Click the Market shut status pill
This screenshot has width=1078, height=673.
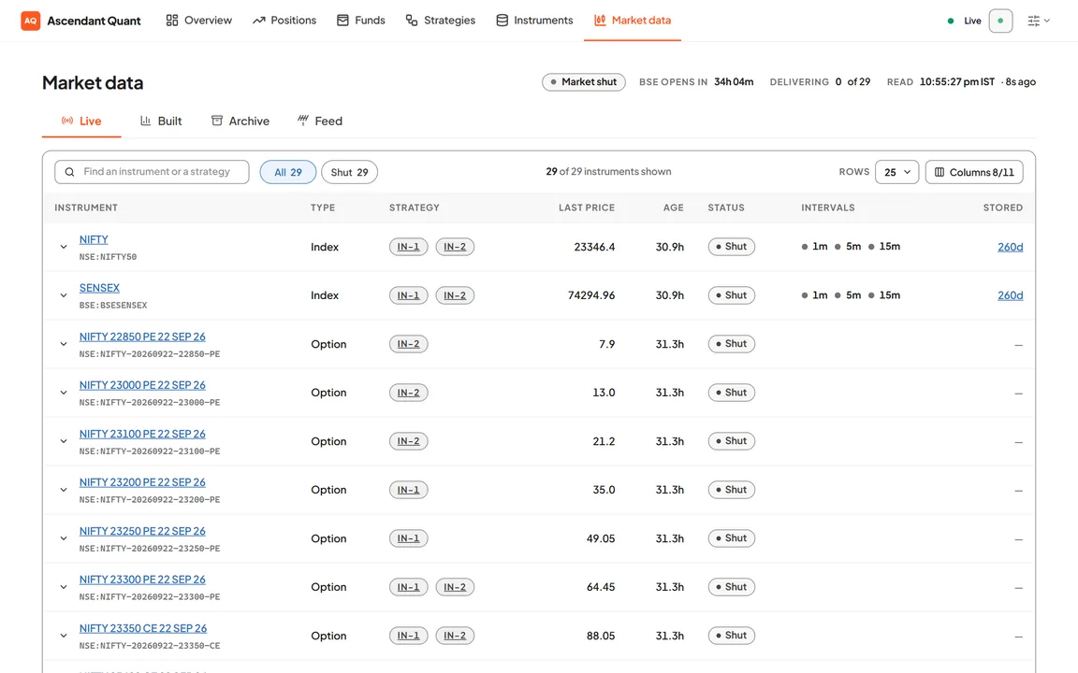click(x=584, y=81)
